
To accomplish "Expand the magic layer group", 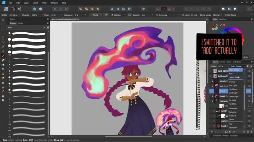I will coord(213,96).
